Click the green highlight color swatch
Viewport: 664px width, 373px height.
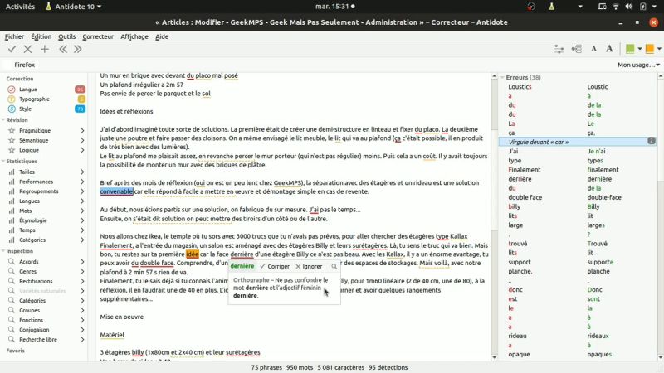click(630, 49)
